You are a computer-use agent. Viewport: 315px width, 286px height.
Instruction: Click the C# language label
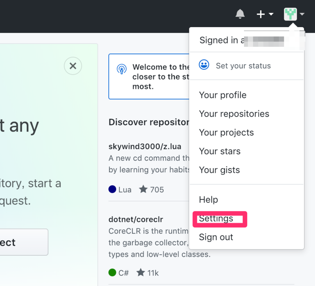pos(124,273)
